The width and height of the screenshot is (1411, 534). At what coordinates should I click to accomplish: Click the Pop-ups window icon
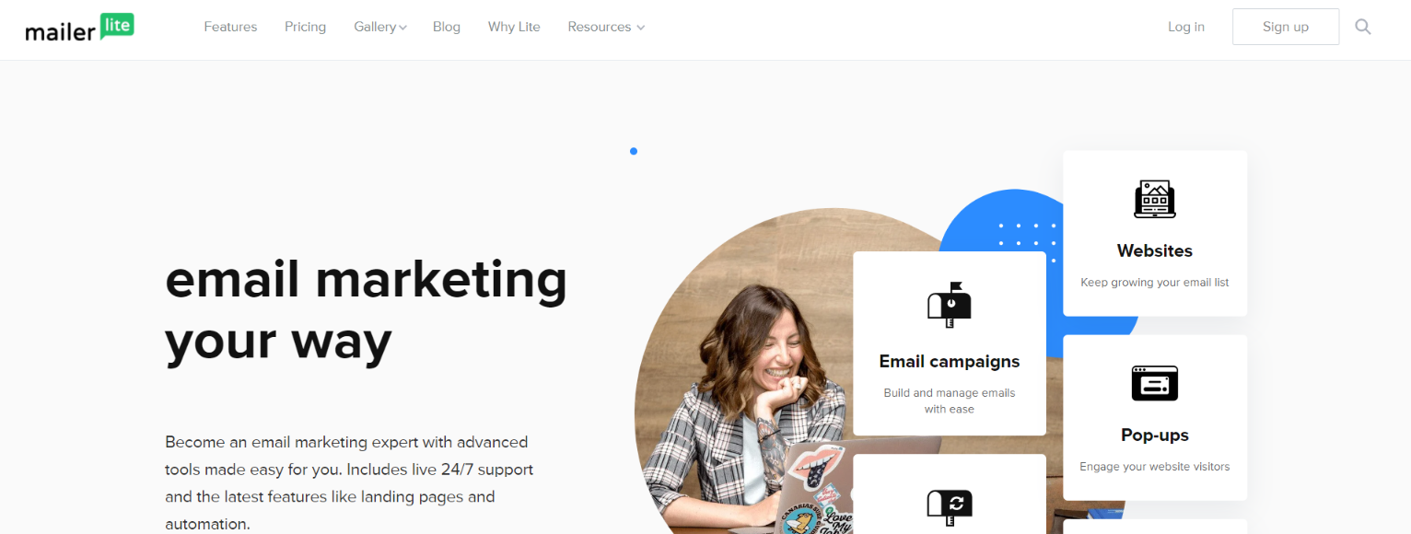pos(1155,383)
